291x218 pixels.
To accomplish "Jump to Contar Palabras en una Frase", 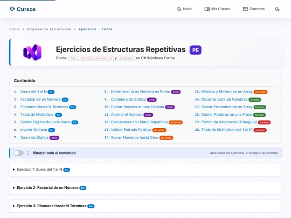I will 226,115.
